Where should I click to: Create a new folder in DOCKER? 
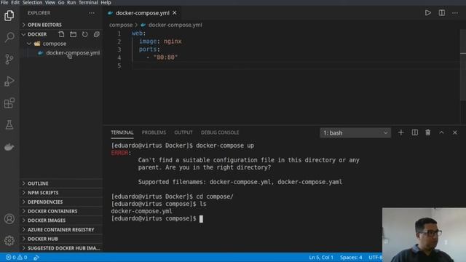point(73,34)
